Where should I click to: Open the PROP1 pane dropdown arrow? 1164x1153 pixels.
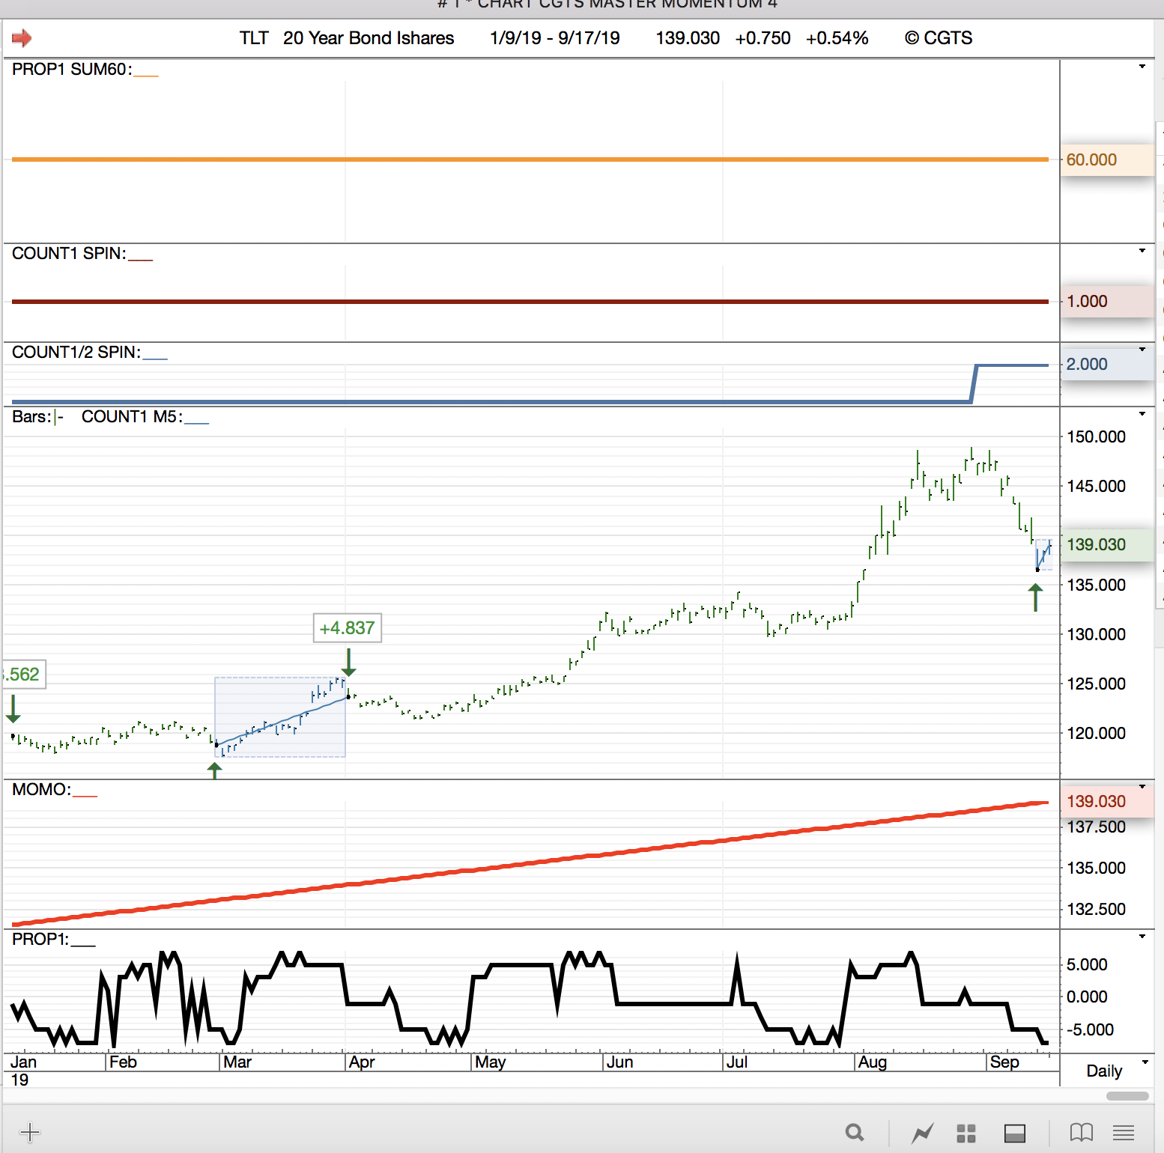pos(1142,937)
